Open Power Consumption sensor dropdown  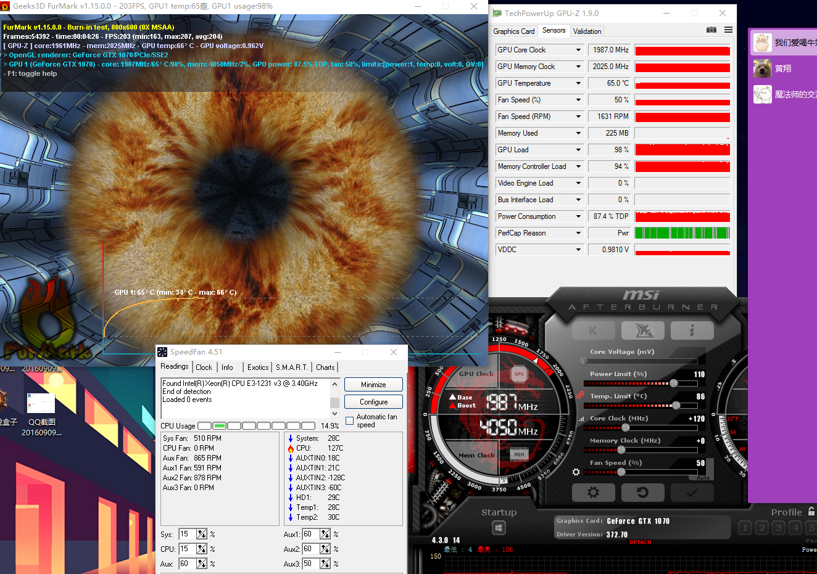tap(578, 216)
